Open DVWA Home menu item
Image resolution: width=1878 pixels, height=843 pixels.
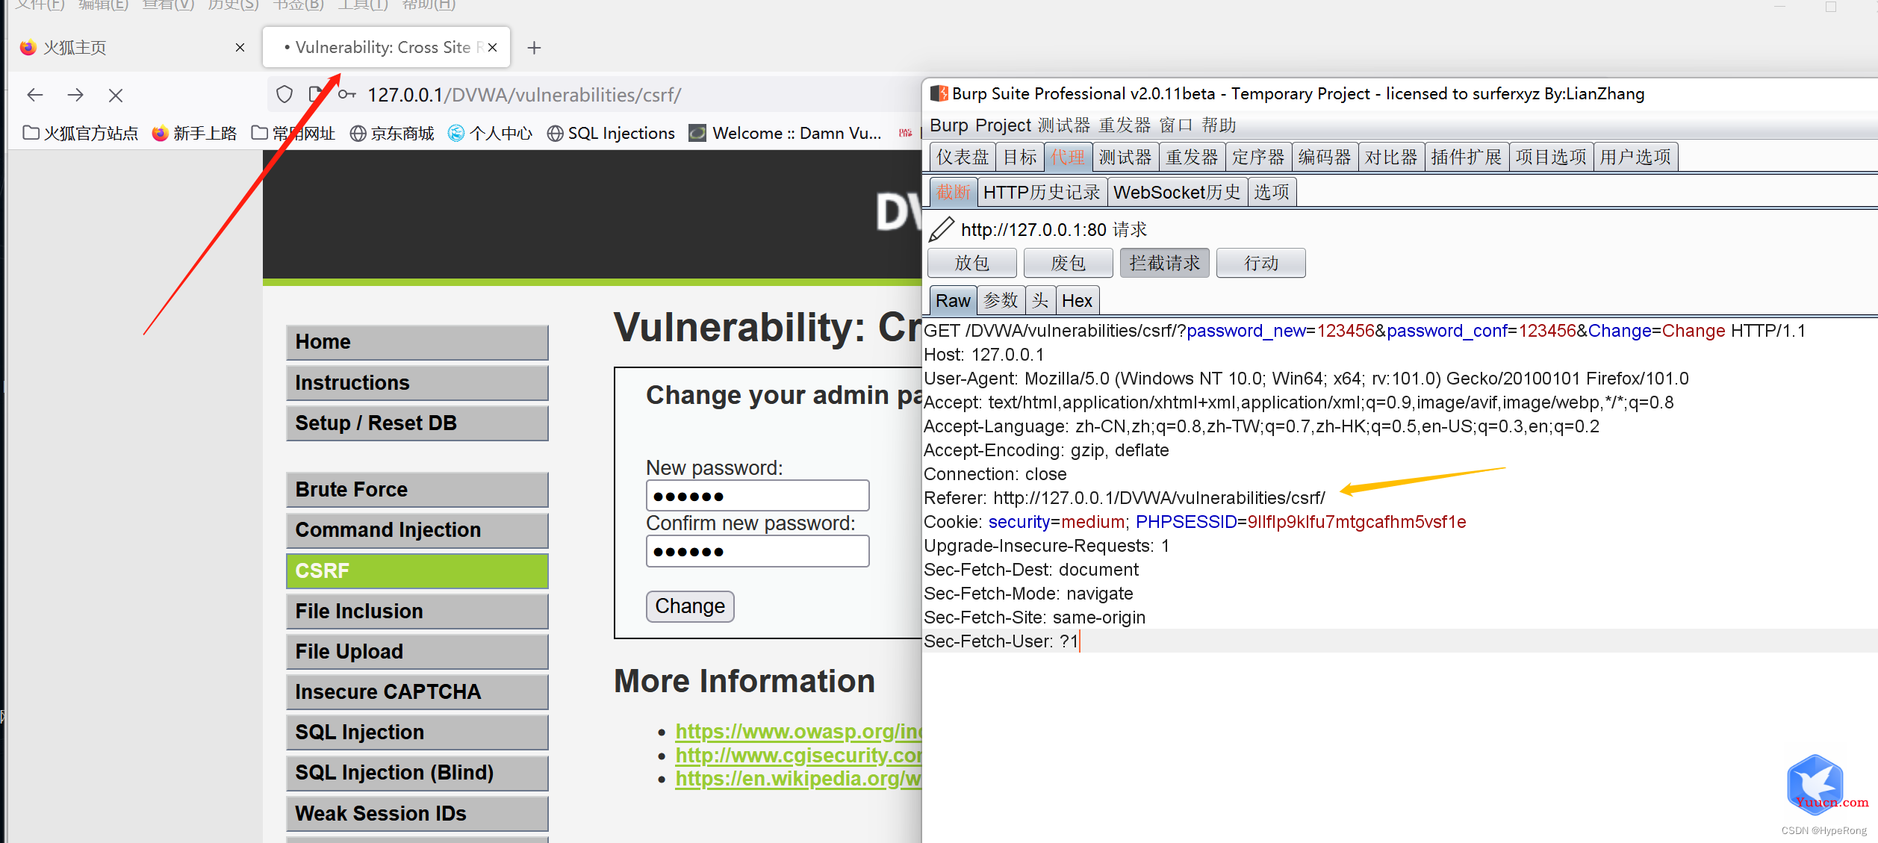(x=417, y=342)
